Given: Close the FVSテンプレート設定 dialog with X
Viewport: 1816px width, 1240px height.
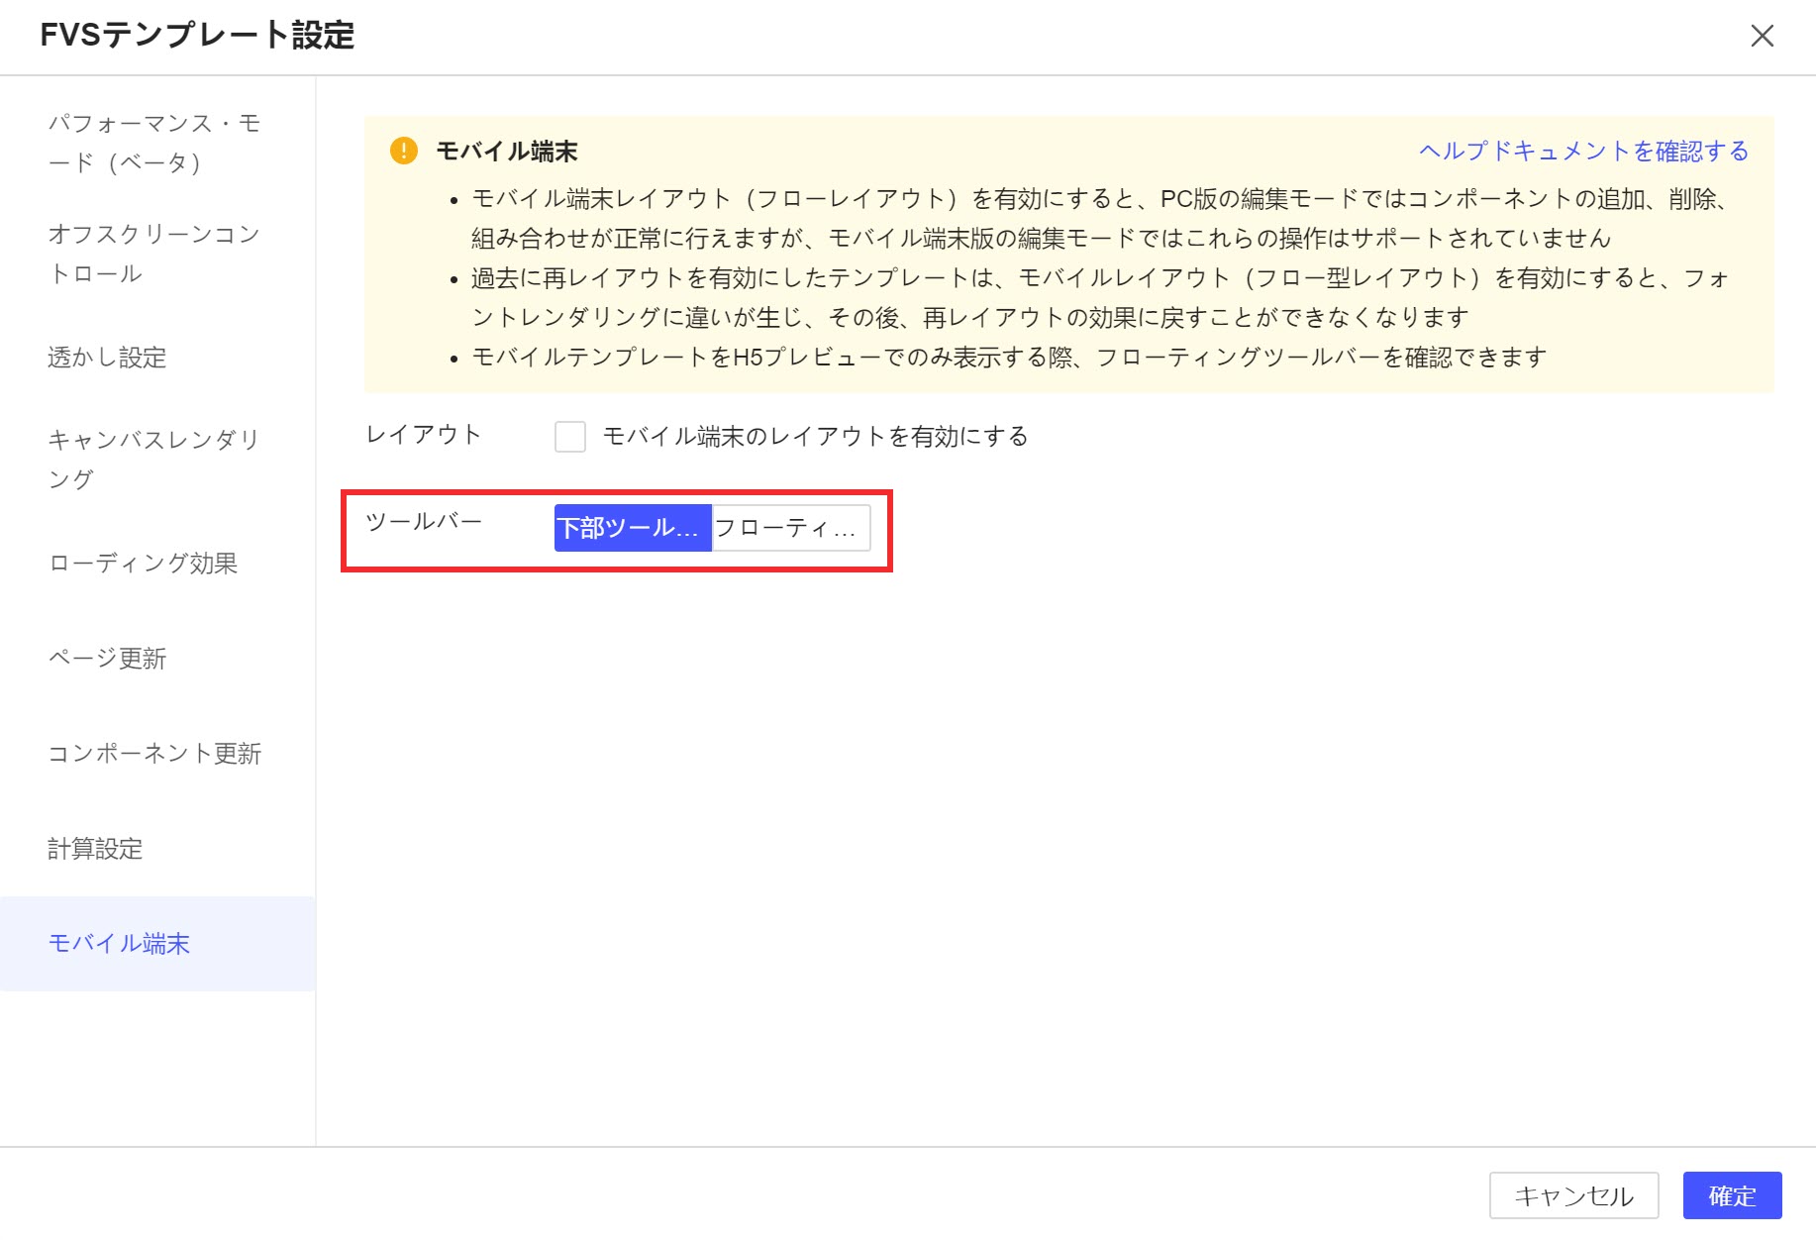Looking at the screenshot, I should pyautogui.click(x=1762, y=37).
